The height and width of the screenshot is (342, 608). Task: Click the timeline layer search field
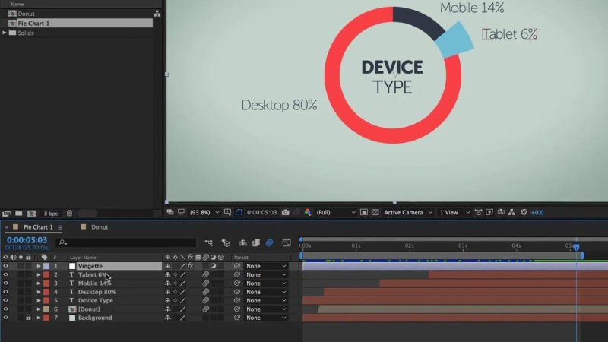[x=126, y=242]
